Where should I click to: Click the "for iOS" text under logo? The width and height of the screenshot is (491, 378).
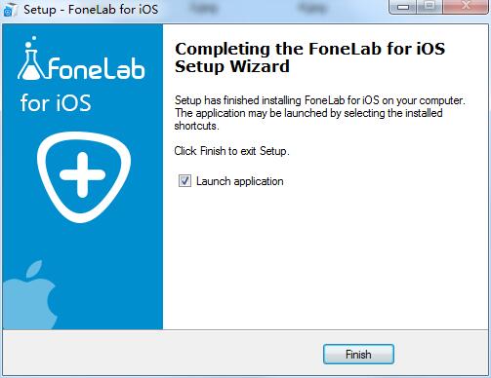point(56,103)
